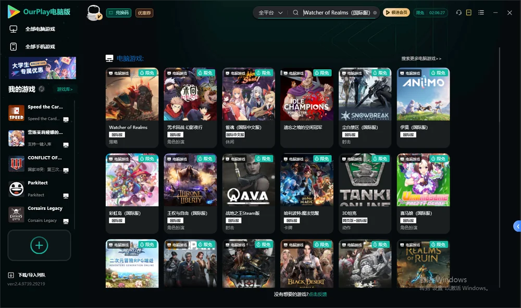Click the yellow mini-window mode icon

(x=469, y=12)
